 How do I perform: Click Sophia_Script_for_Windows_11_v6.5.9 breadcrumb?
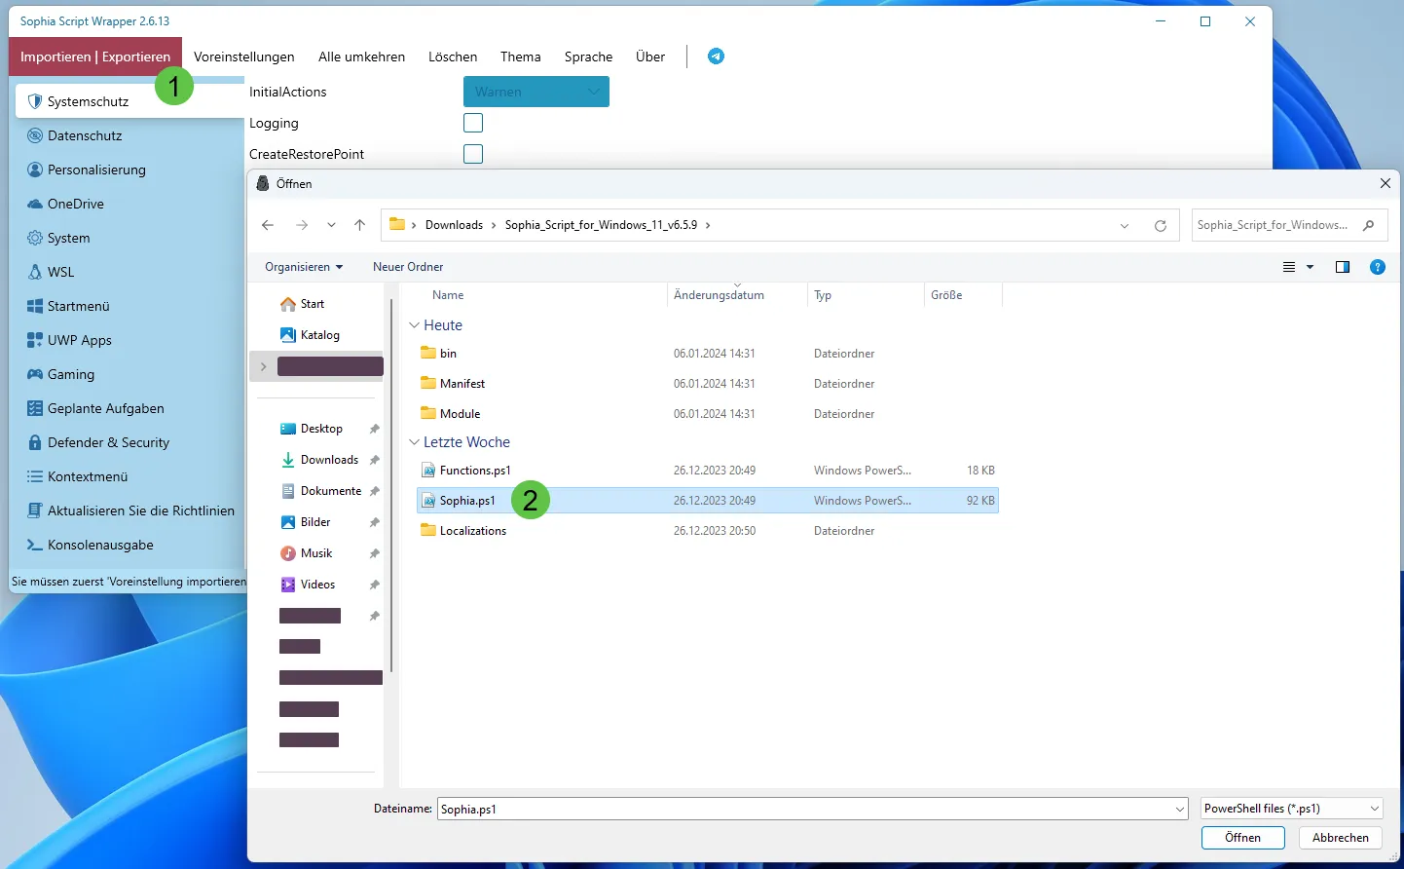[601, 225]
